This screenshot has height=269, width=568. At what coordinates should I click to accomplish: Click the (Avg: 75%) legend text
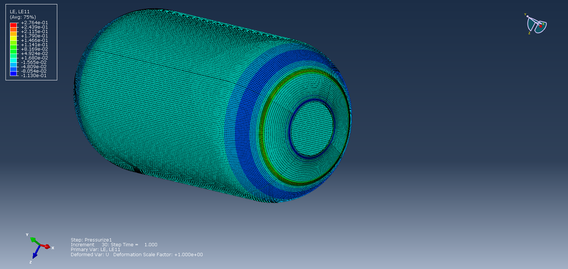coord(23,17)
